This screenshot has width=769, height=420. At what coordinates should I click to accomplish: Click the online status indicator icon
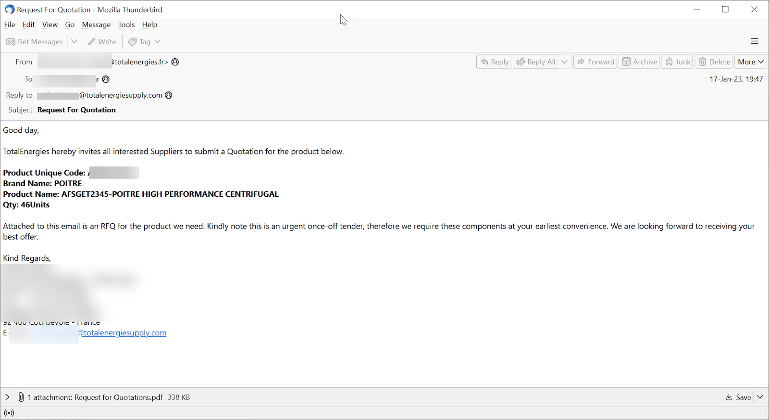9,413
